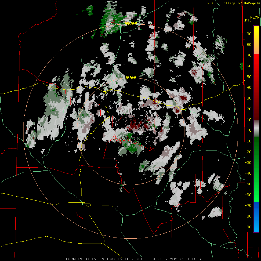Viewport: 261px width, 261px height.
Task: Click the 6 MAY 25 date text
Action: tap(175, 259)
